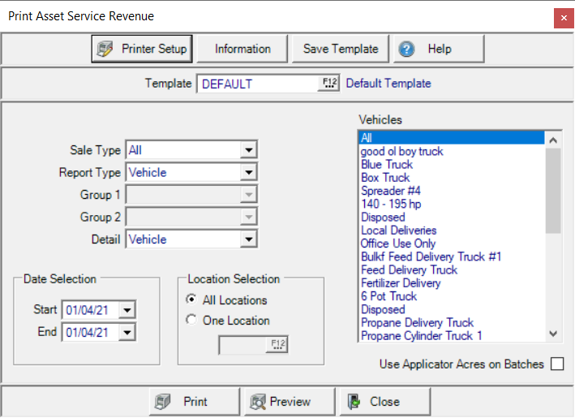Close the Print Asset Service Revenue window
The height and width of the screenshot is (418, 575).
pyautogui.click(x=561, y=17)
